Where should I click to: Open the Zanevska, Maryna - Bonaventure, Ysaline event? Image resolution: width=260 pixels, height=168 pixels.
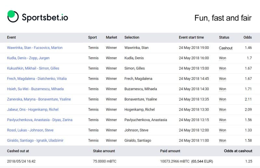39,99
